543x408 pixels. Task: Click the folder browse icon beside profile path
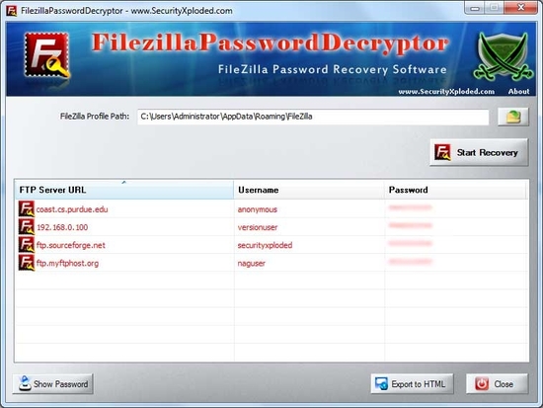(x=513, y=117)
